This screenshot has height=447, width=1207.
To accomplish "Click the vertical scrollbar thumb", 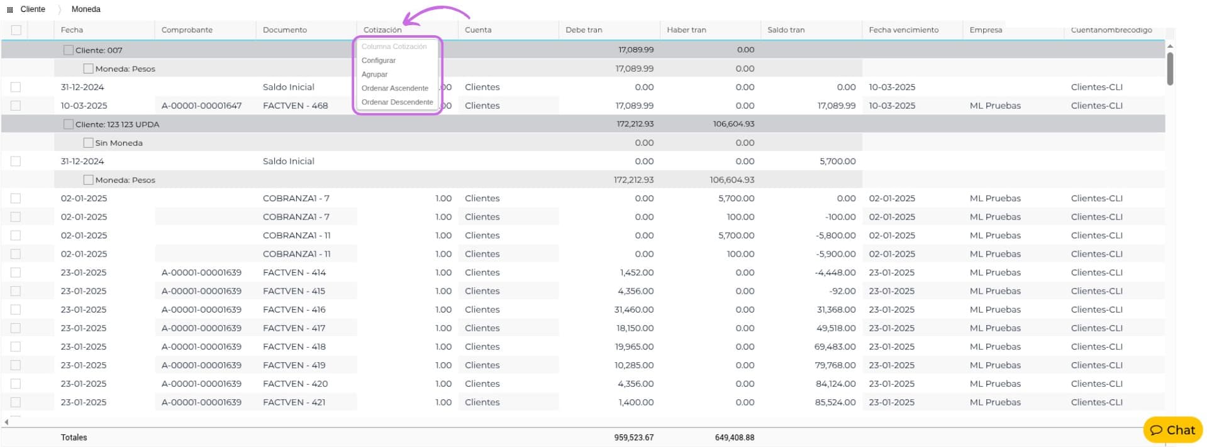I will point(1169,68).
